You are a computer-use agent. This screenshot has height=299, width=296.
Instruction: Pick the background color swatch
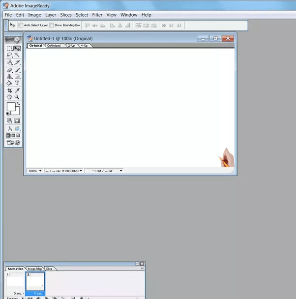pos(17,113)
